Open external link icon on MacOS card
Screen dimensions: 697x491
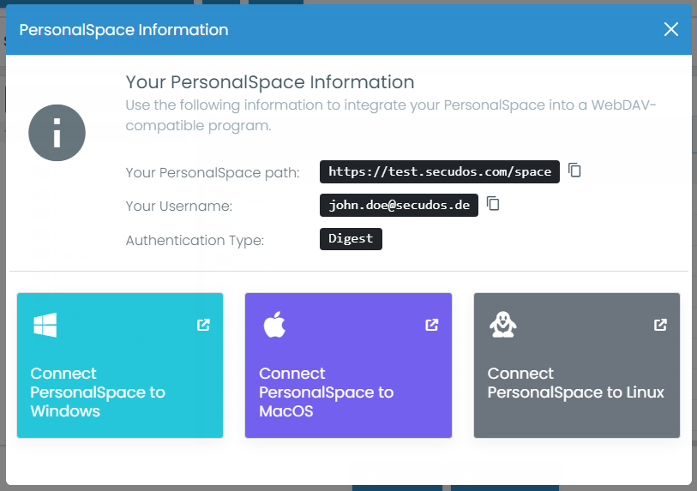tap(431, 325)
